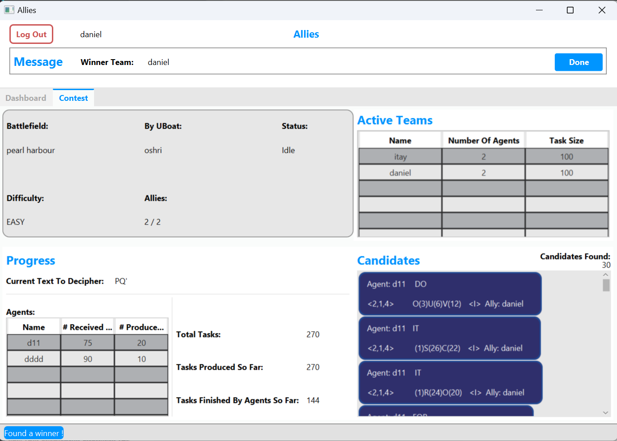This screenshot has height=441, width=617.
Task: Click the 75 received cell for d11
Action: pyautogui.click(x=88, y=343)
